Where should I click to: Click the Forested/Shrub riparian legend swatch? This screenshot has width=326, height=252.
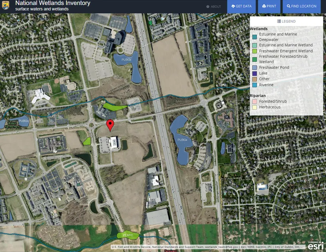click(255, 102)
